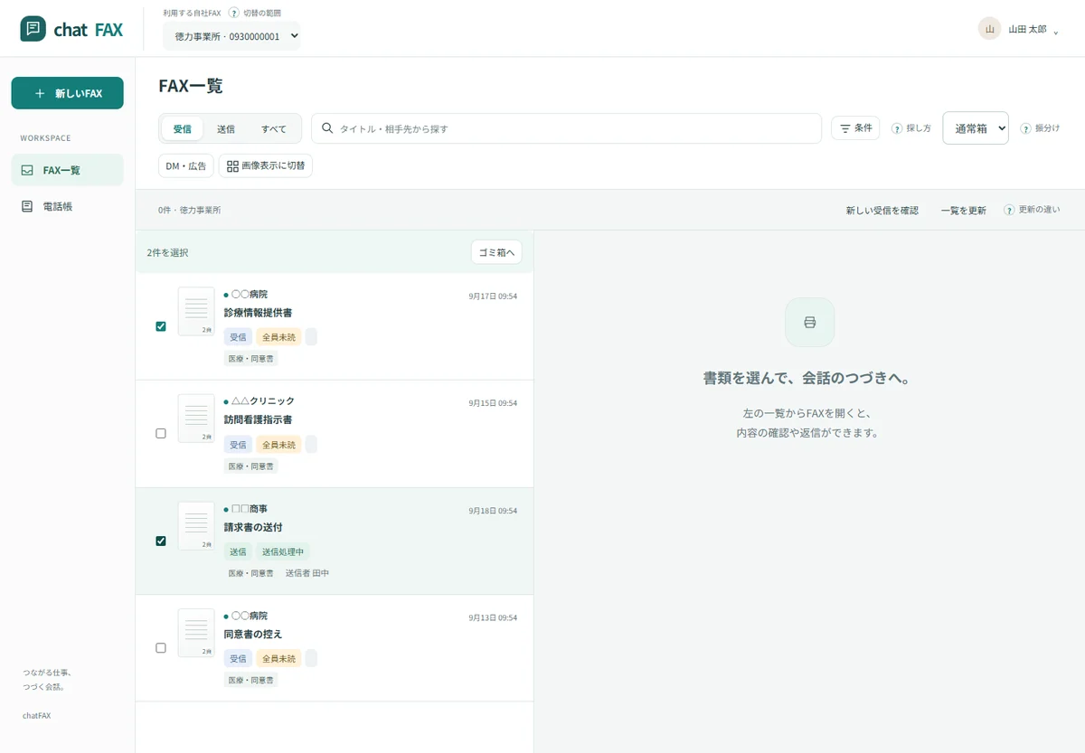
Task: Open the 条件 filter button
Action: [x=855, y=128]
